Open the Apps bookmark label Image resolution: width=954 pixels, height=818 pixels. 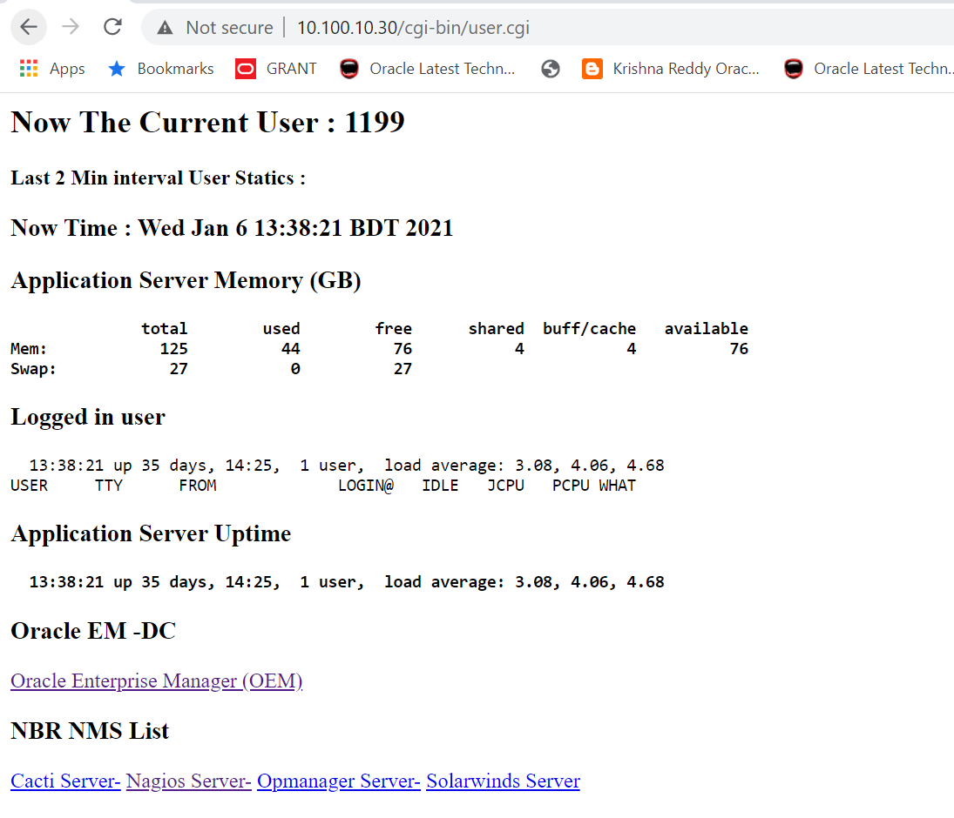click(x=67, y=70)
